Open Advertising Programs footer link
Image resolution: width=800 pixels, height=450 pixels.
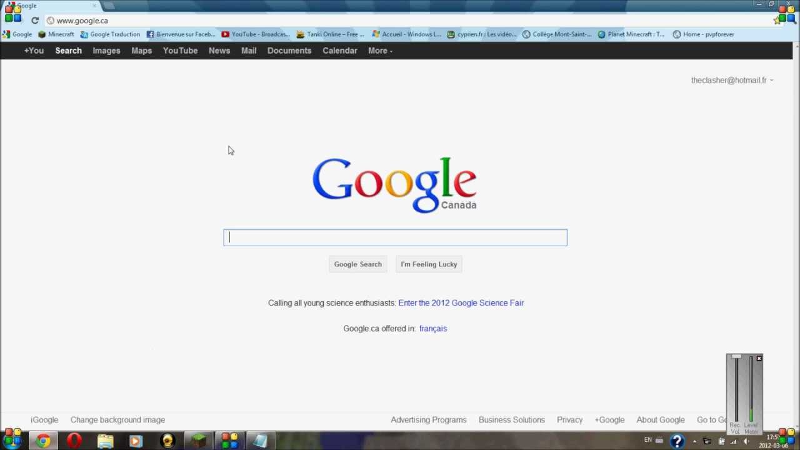429,420
